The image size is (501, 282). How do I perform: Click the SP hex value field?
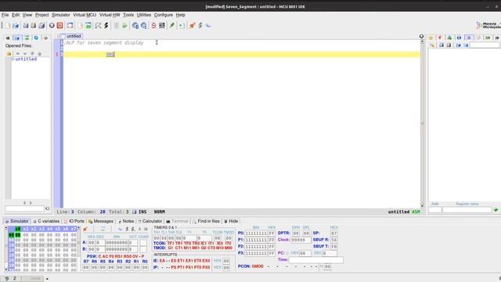334,233
